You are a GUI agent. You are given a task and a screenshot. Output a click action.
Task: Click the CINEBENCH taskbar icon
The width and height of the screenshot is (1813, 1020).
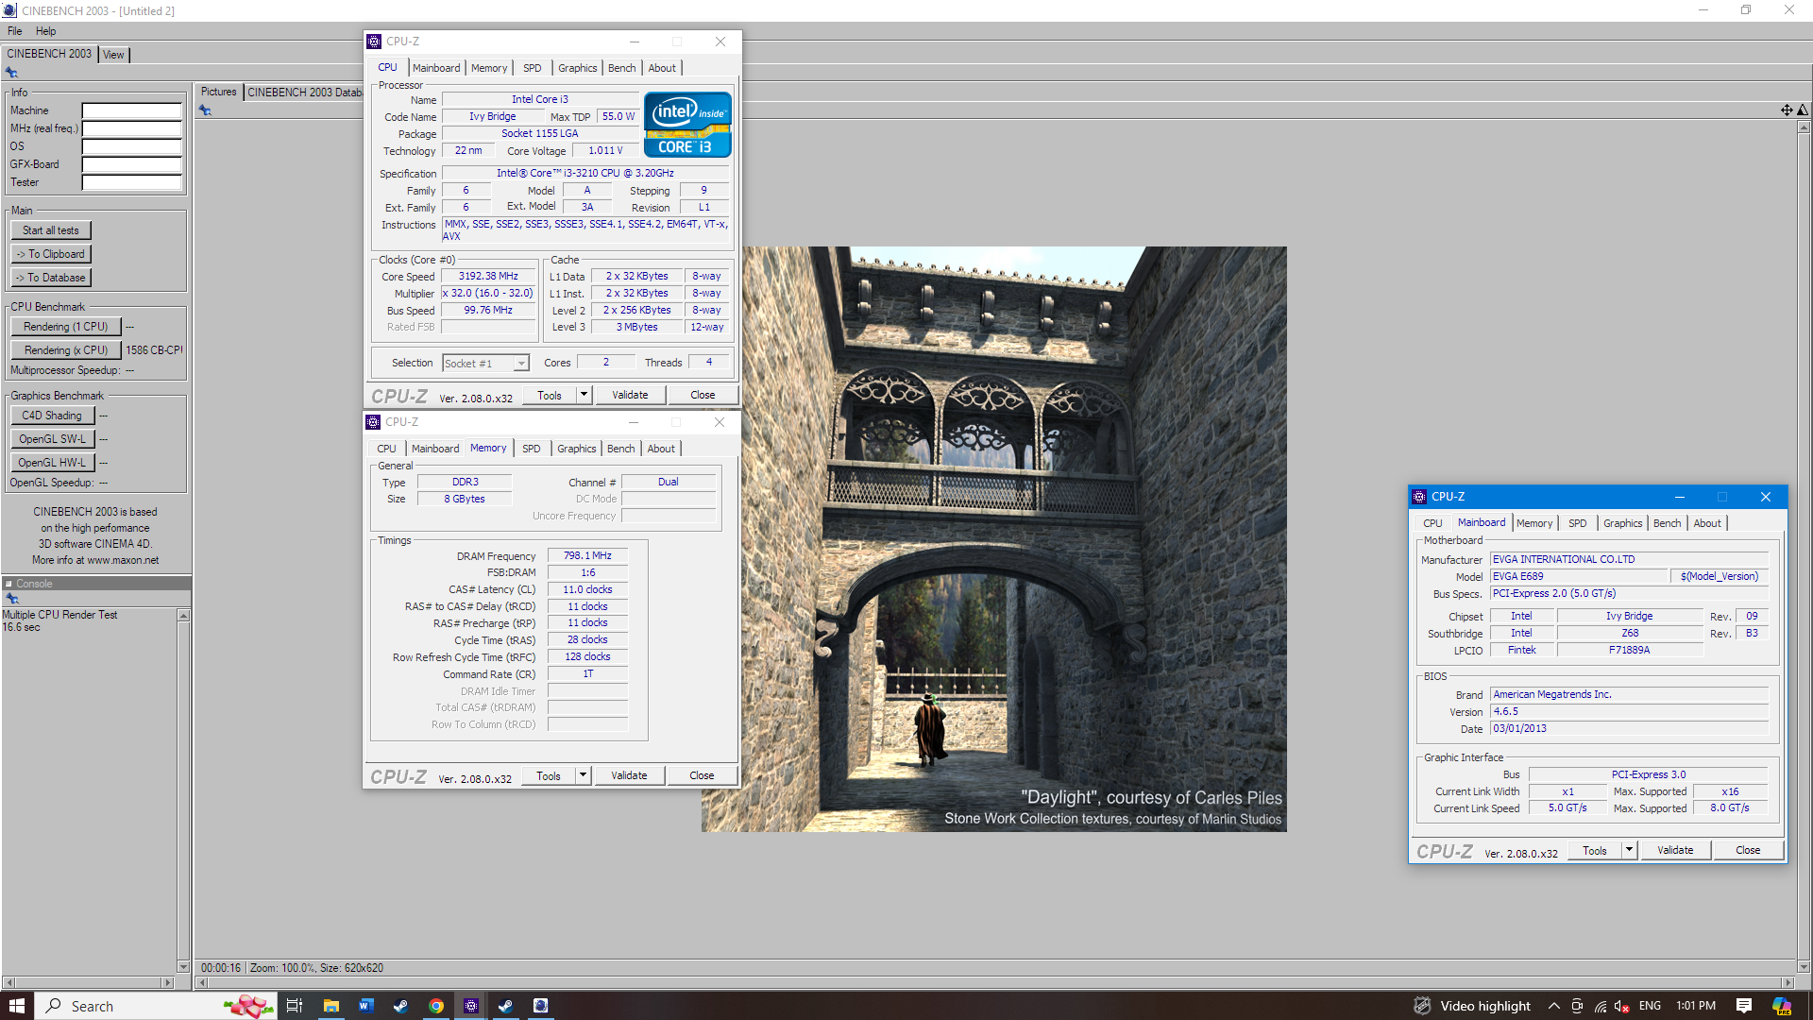540,1006
